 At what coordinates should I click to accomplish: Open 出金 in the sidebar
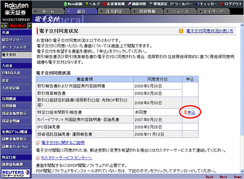point(16,80)
